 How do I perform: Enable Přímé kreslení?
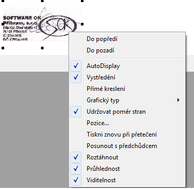point(128,89)
